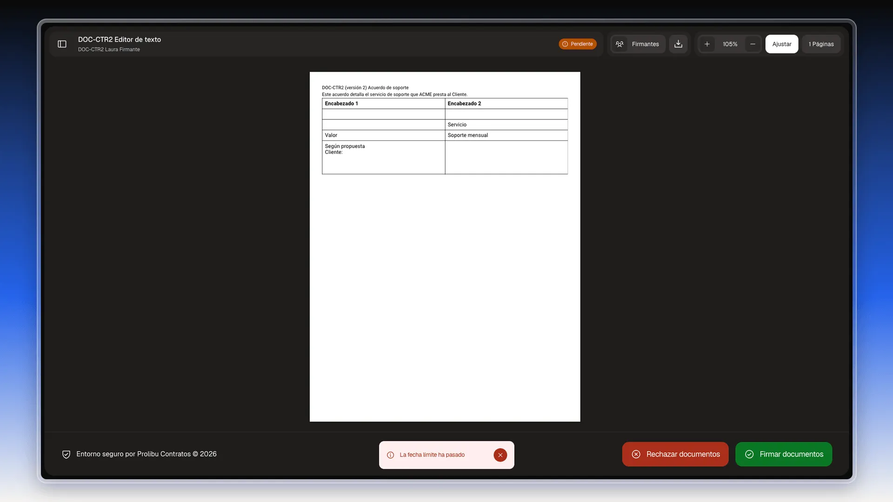
Task: Click the info icon in the deadline alert
Action: pos(390,455)
